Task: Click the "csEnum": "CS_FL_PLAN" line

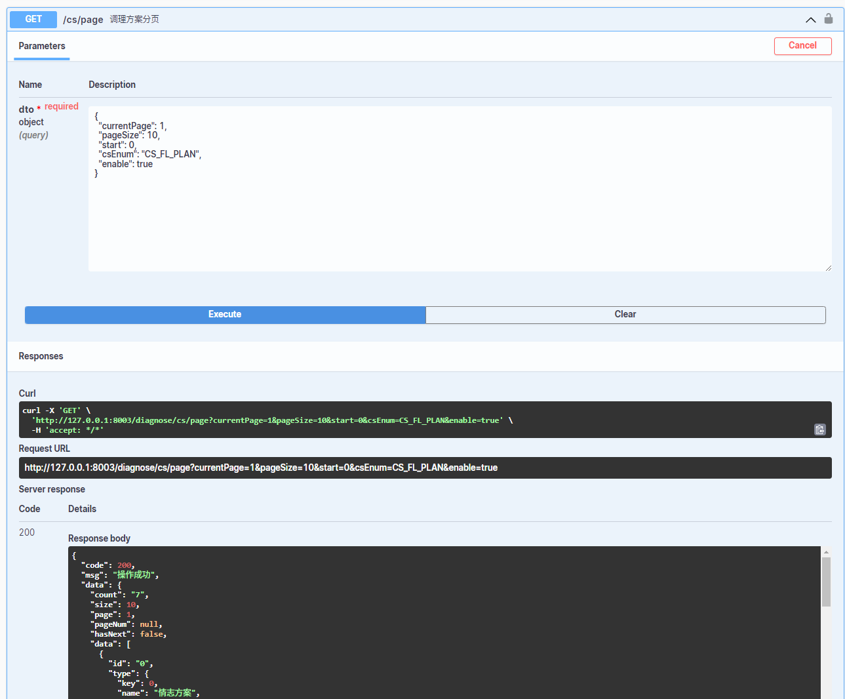Action: pos(150,154)
